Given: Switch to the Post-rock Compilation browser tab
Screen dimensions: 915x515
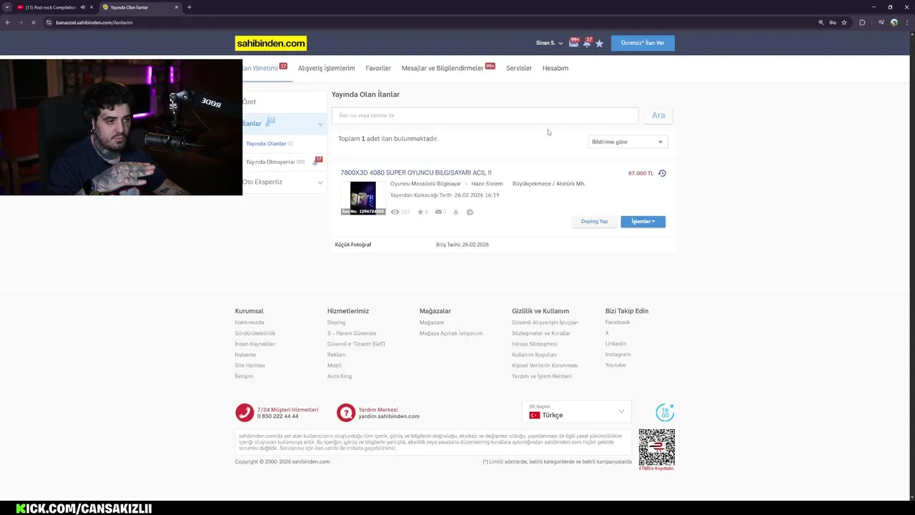Looking at the screenshot, I should point(50,7).
